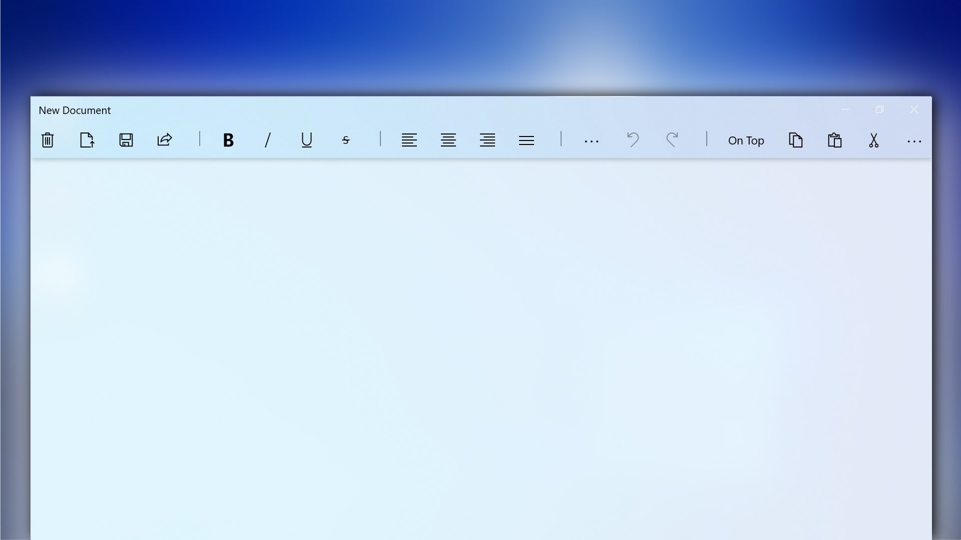Center the text alignment
Viewport: 961px width, 540px height.
tap(448, 140)
